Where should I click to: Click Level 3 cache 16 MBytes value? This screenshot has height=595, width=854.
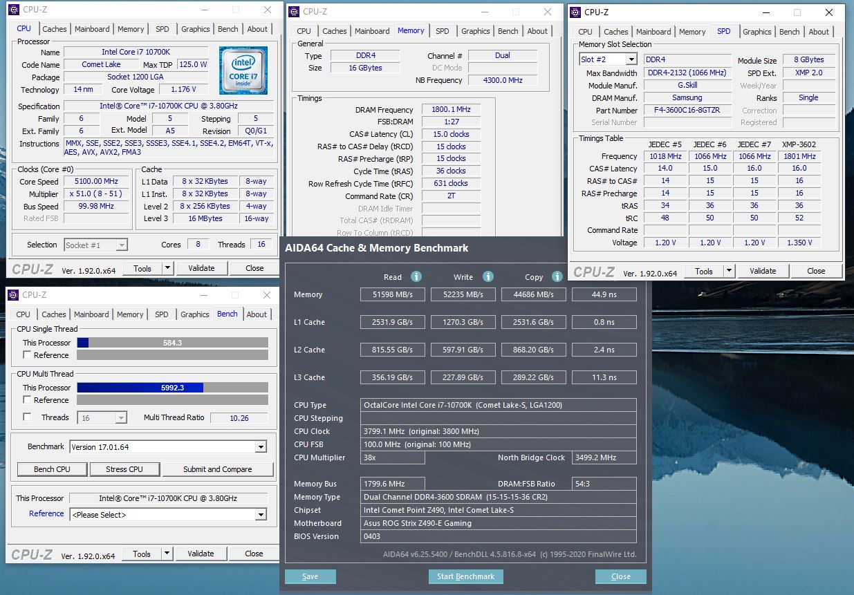tap(205, 219)
